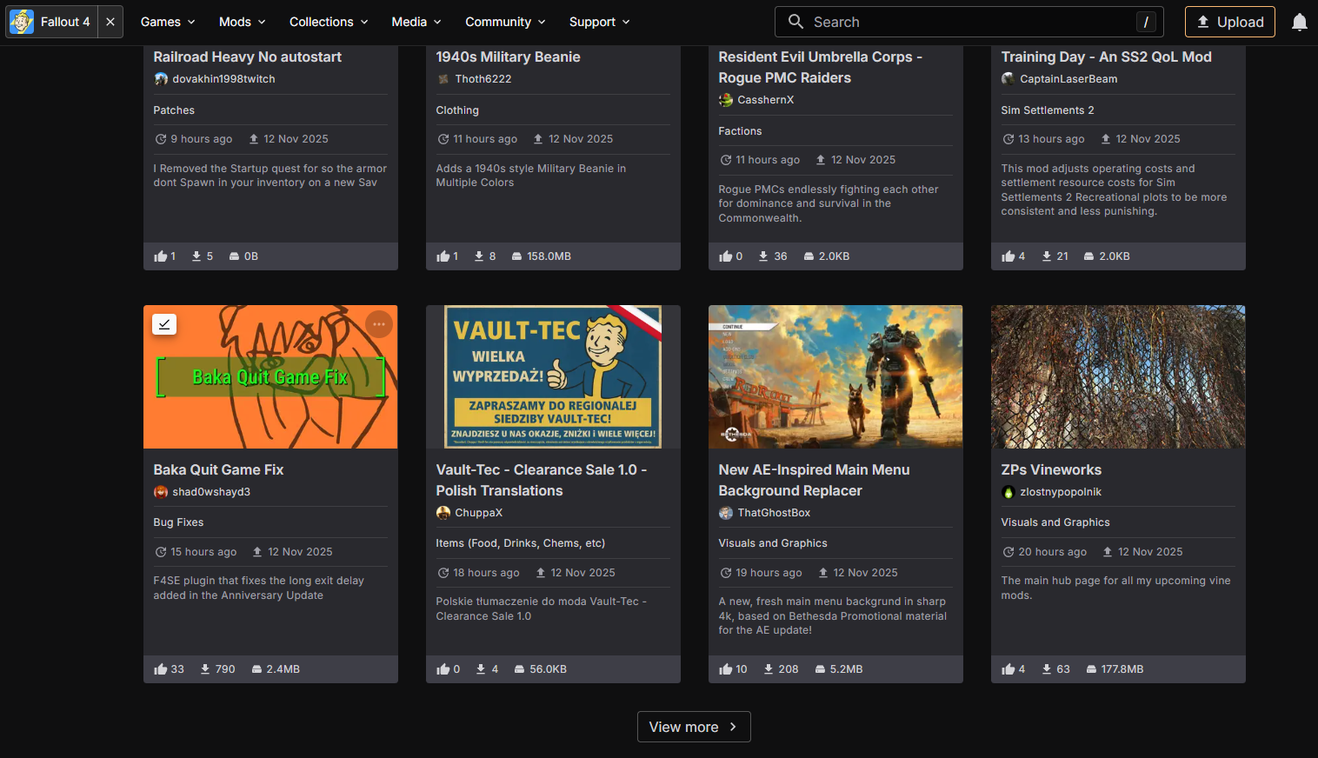Click the thumbs-up icon on ZPs Vineworks
The width and height of the screenshot is (1318, 758).
1008,669
